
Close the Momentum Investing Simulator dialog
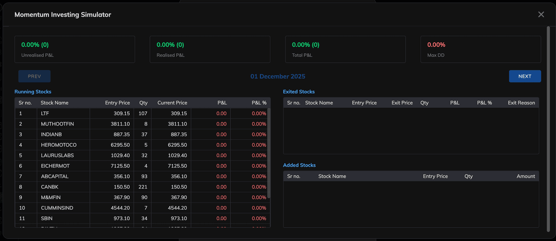click(x=541, y=14)
